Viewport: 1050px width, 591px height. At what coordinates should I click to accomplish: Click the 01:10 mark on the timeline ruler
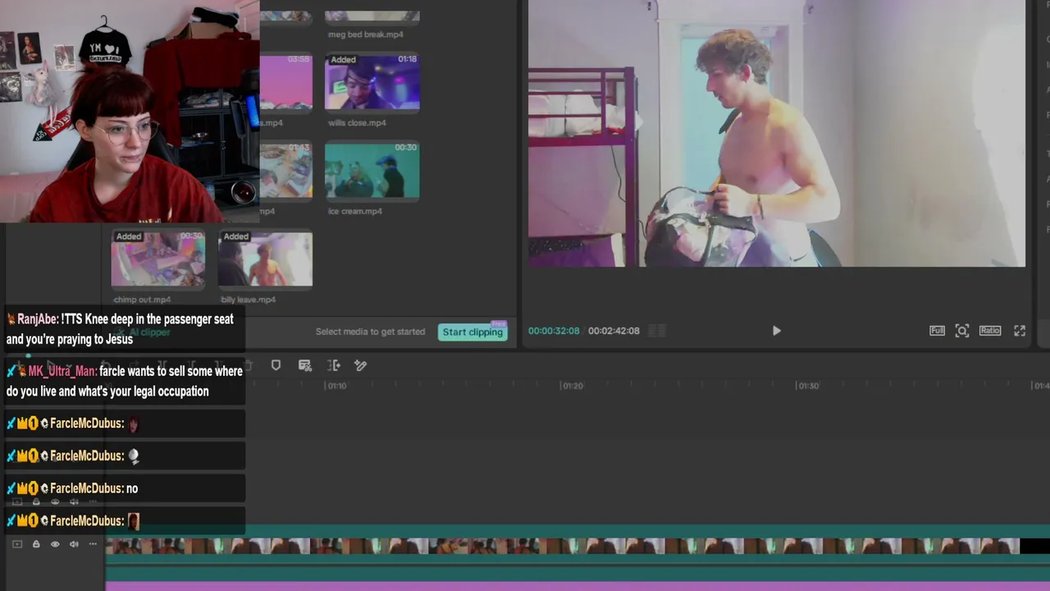click(x=336, y=386)
